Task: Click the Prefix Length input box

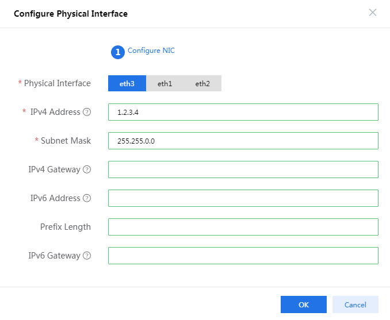Action: (x=243, y=227)
